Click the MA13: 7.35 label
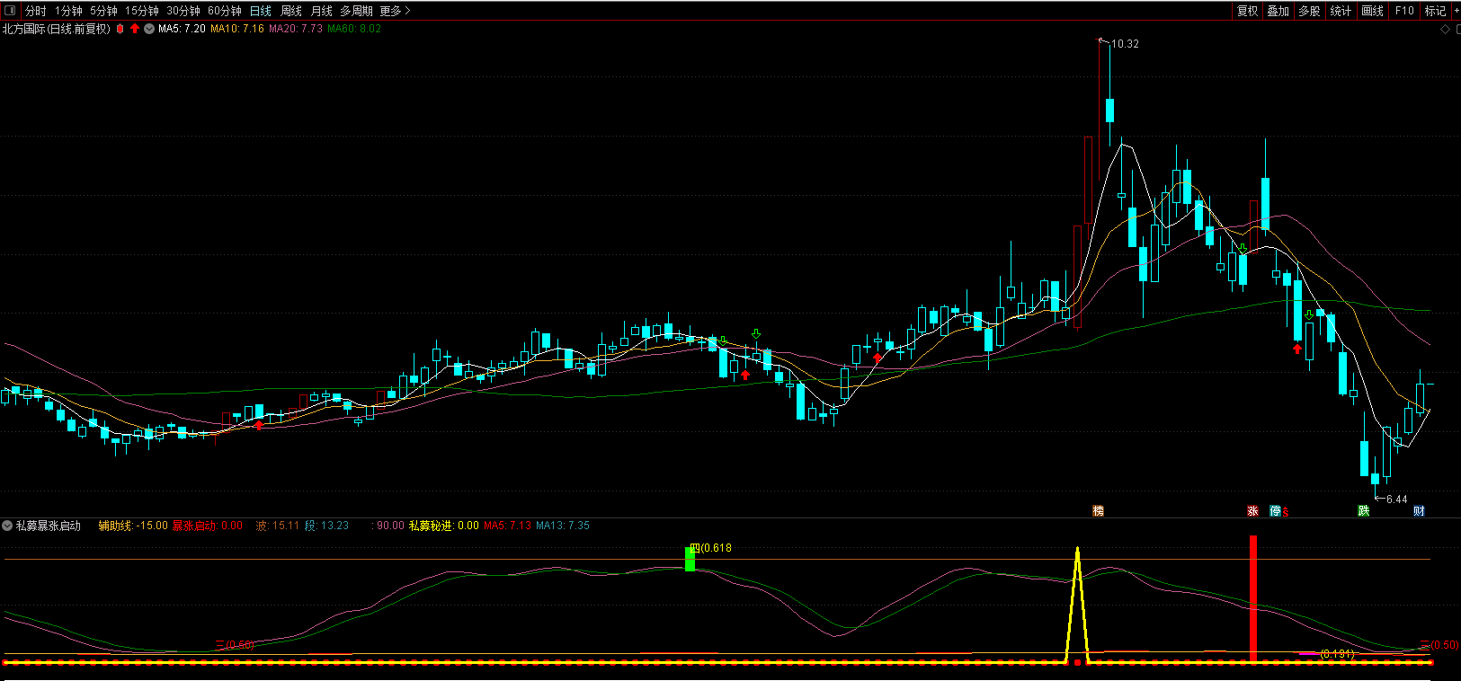 pyautogui.click(x=563, y=526)
